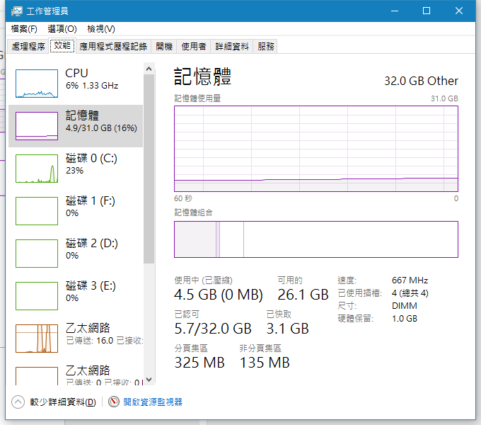Viewport: 481px width, 425px height.
Task: Collapse details with the 較少詳細資料 arrow
Action: point(18,402)
